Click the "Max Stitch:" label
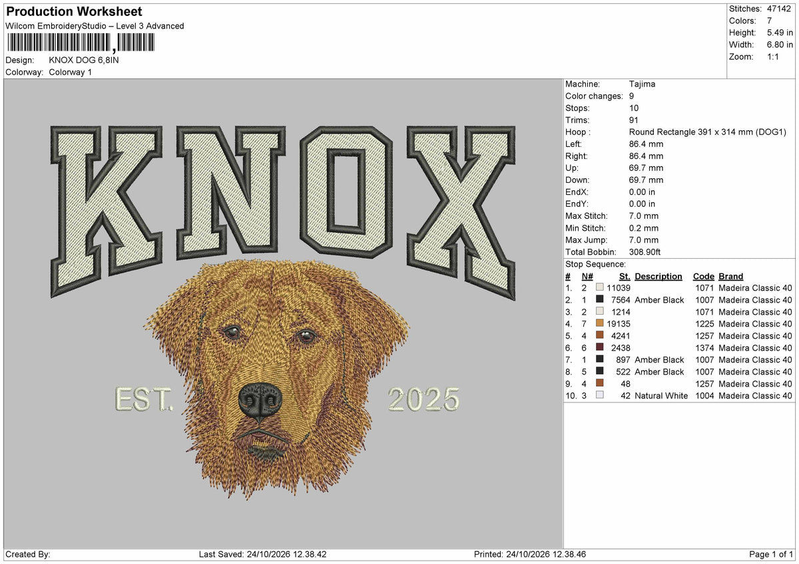 click(x=587, y=216)
